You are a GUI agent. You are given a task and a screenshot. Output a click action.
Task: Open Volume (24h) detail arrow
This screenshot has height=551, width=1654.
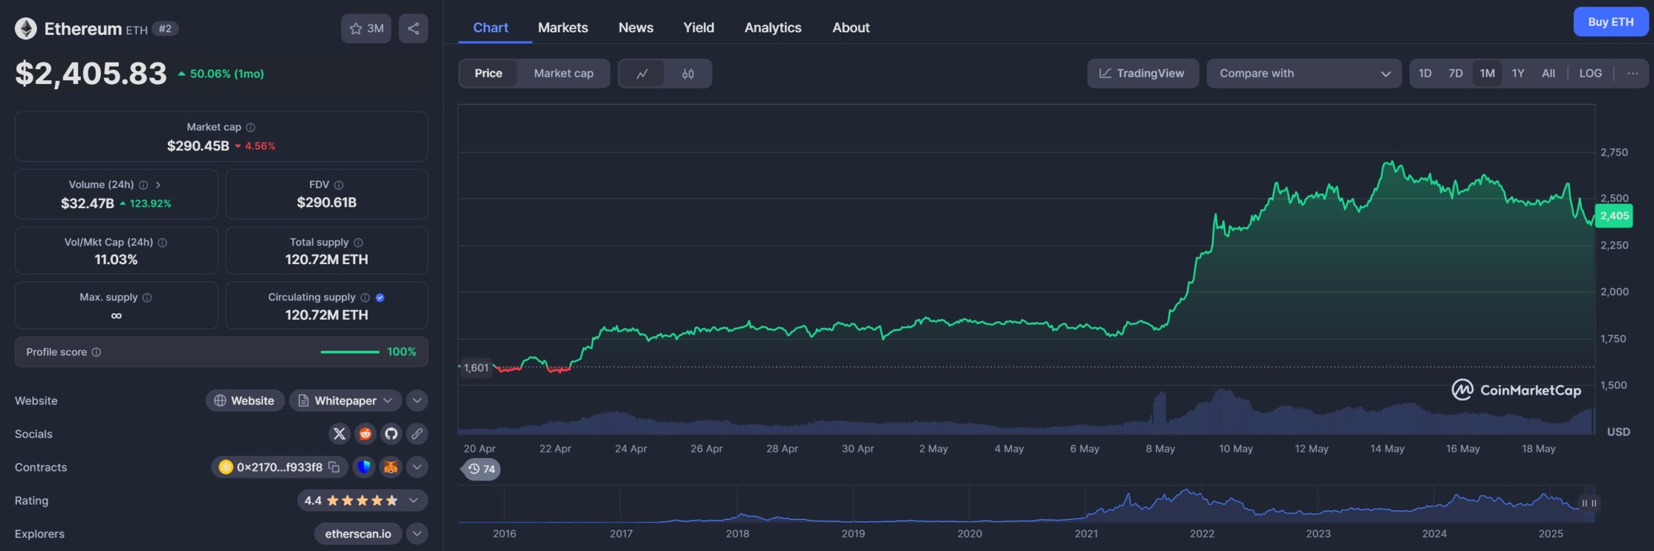[158, 185]
